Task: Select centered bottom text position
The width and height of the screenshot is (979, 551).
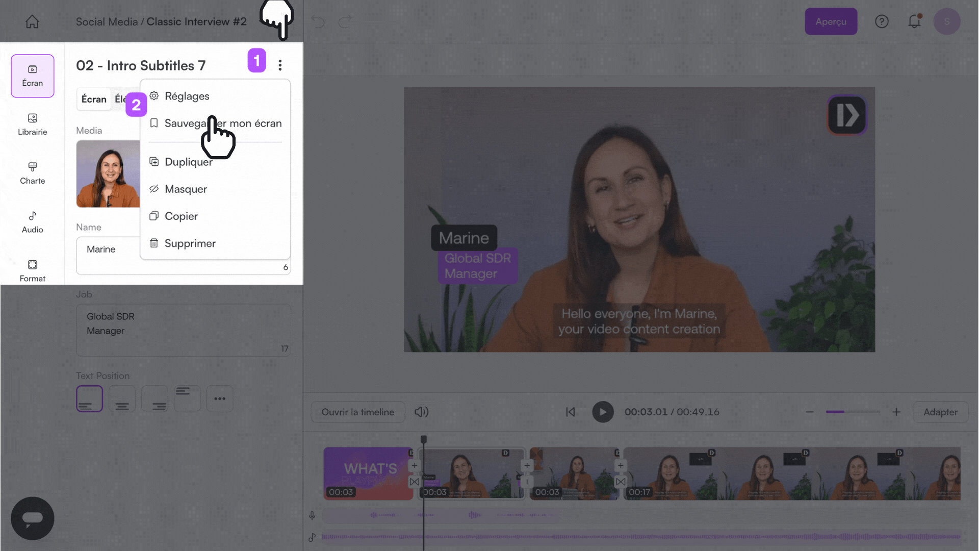Action: tap(122, 398)
